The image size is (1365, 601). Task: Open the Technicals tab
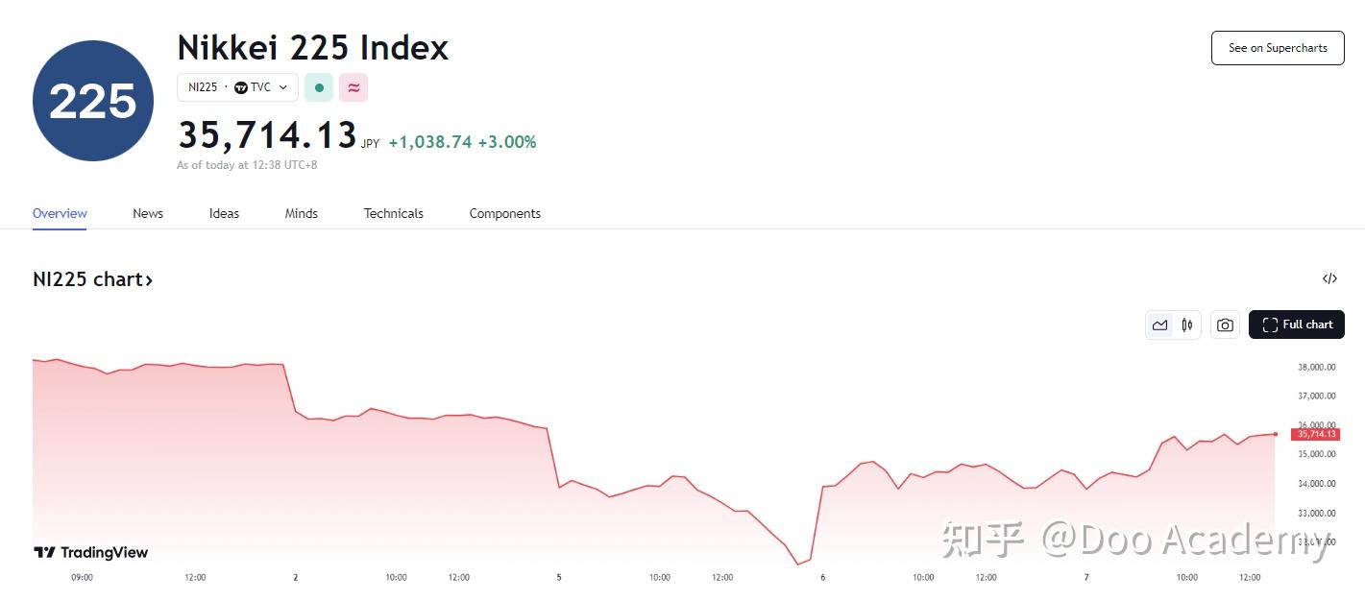coord(393,213)
